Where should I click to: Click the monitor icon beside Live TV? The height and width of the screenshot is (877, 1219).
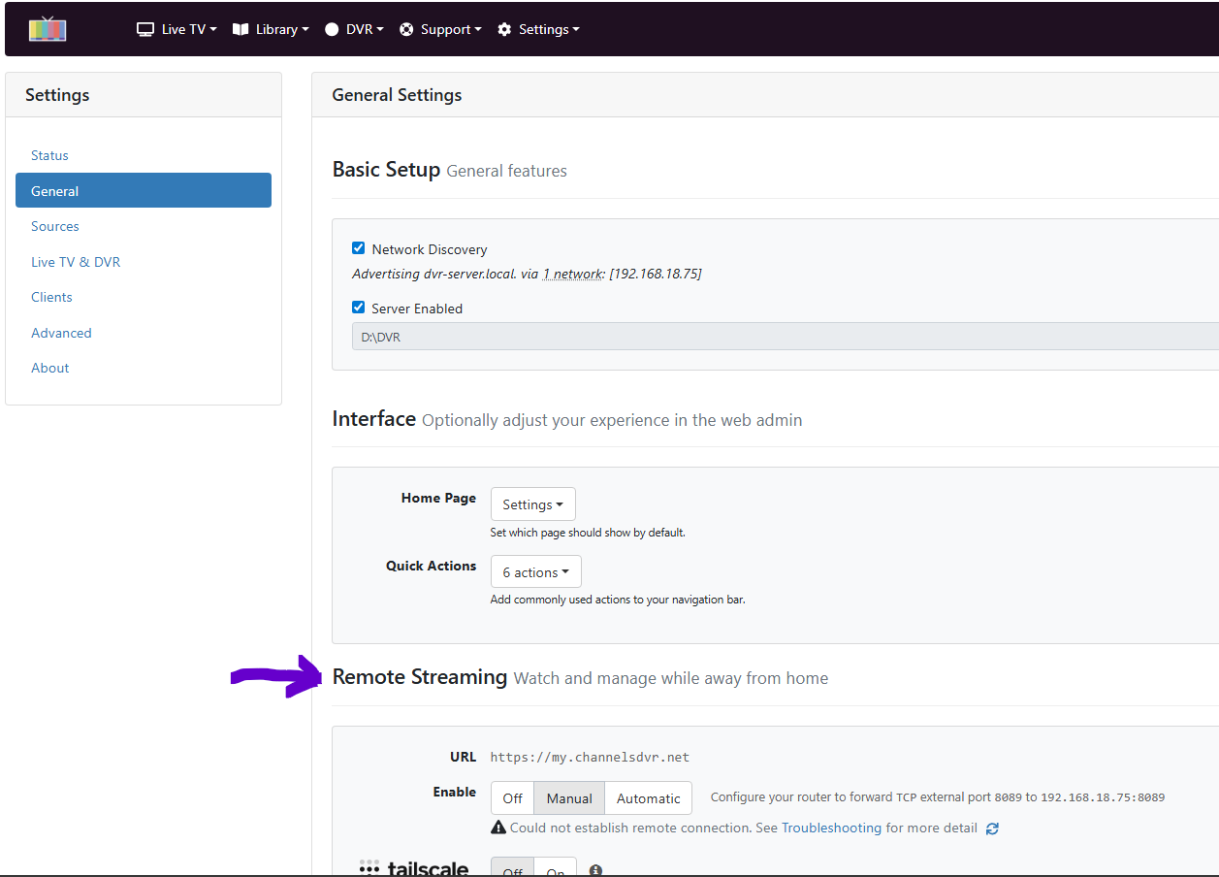pos(145,29)
